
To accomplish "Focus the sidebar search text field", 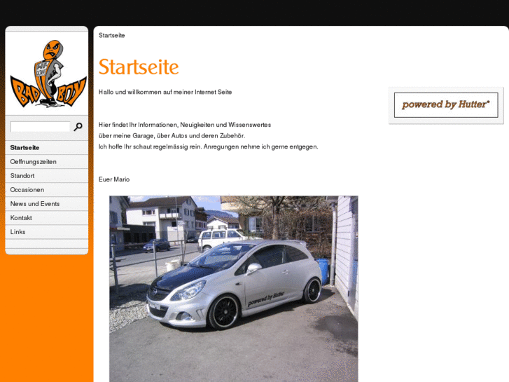I will point(41,127).
